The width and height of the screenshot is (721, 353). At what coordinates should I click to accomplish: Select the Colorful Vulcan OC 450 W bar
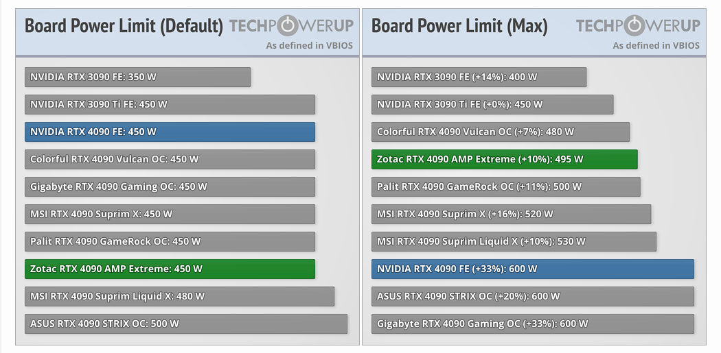(x=170, y=159)
